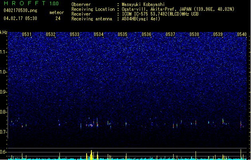Click the 0536 time marker
251x160 pixels.
[x=146, y=34]
